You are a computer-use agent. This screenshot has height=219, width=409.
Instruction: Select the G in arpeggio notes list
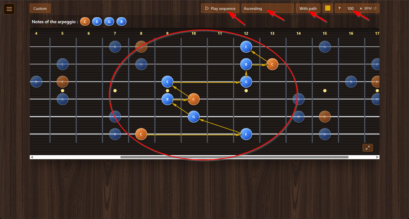coord(109,22)
